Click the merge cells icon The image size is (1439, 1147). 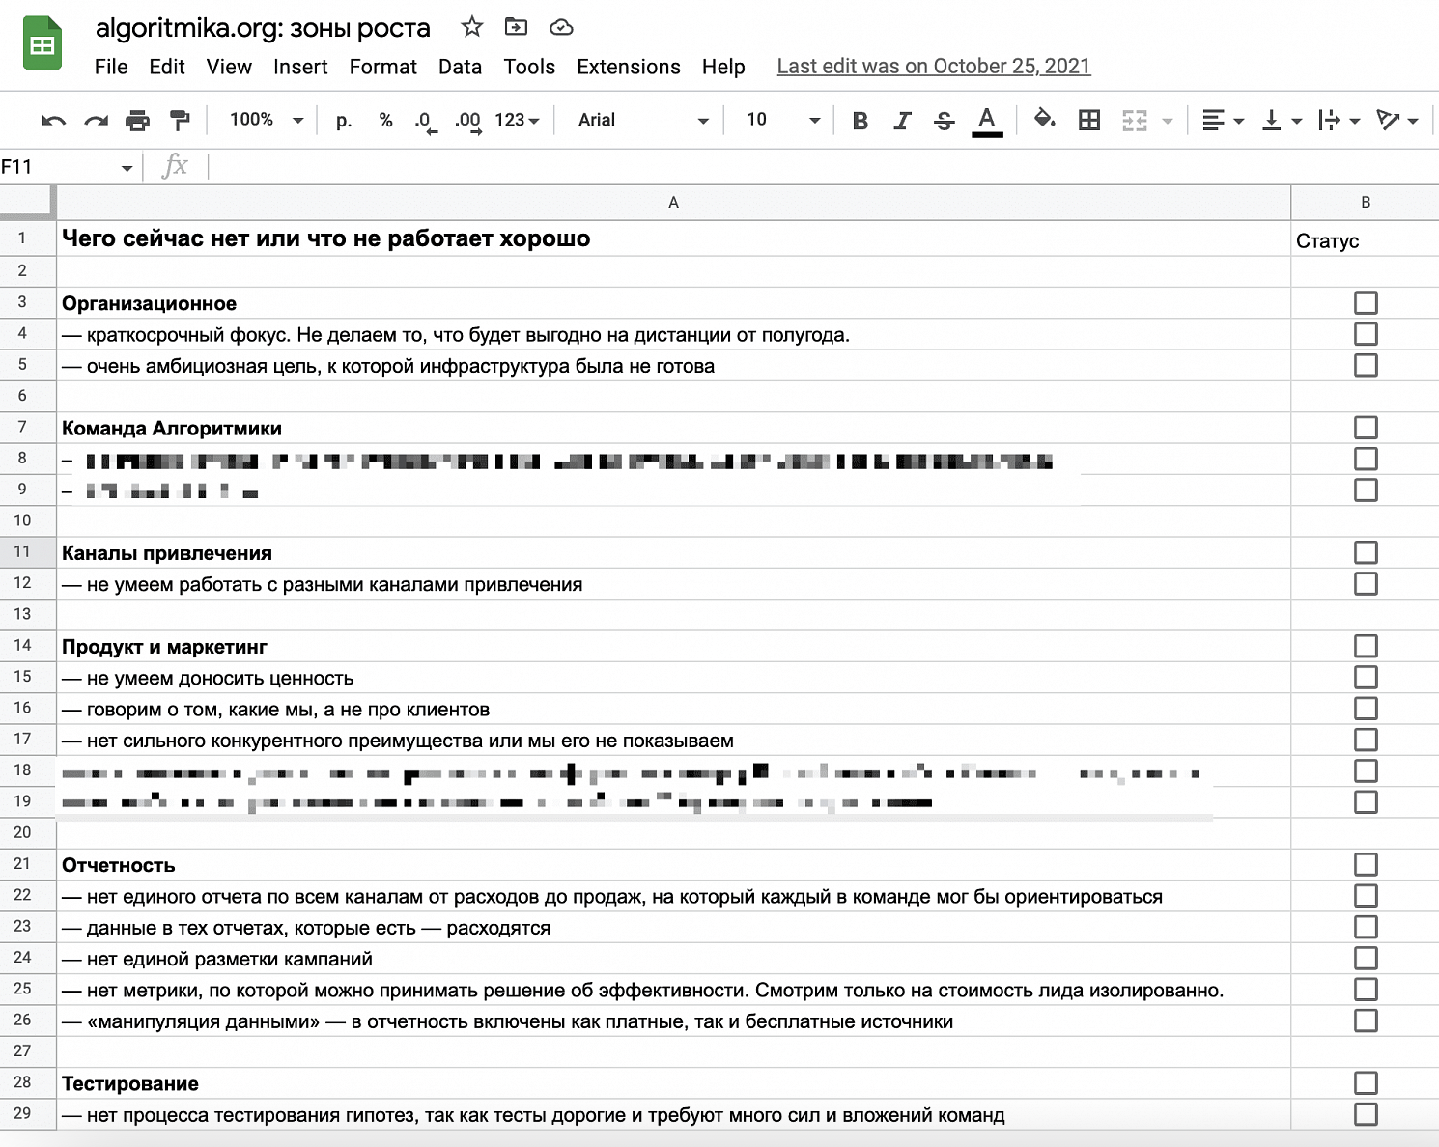[x=1135, y=120]
